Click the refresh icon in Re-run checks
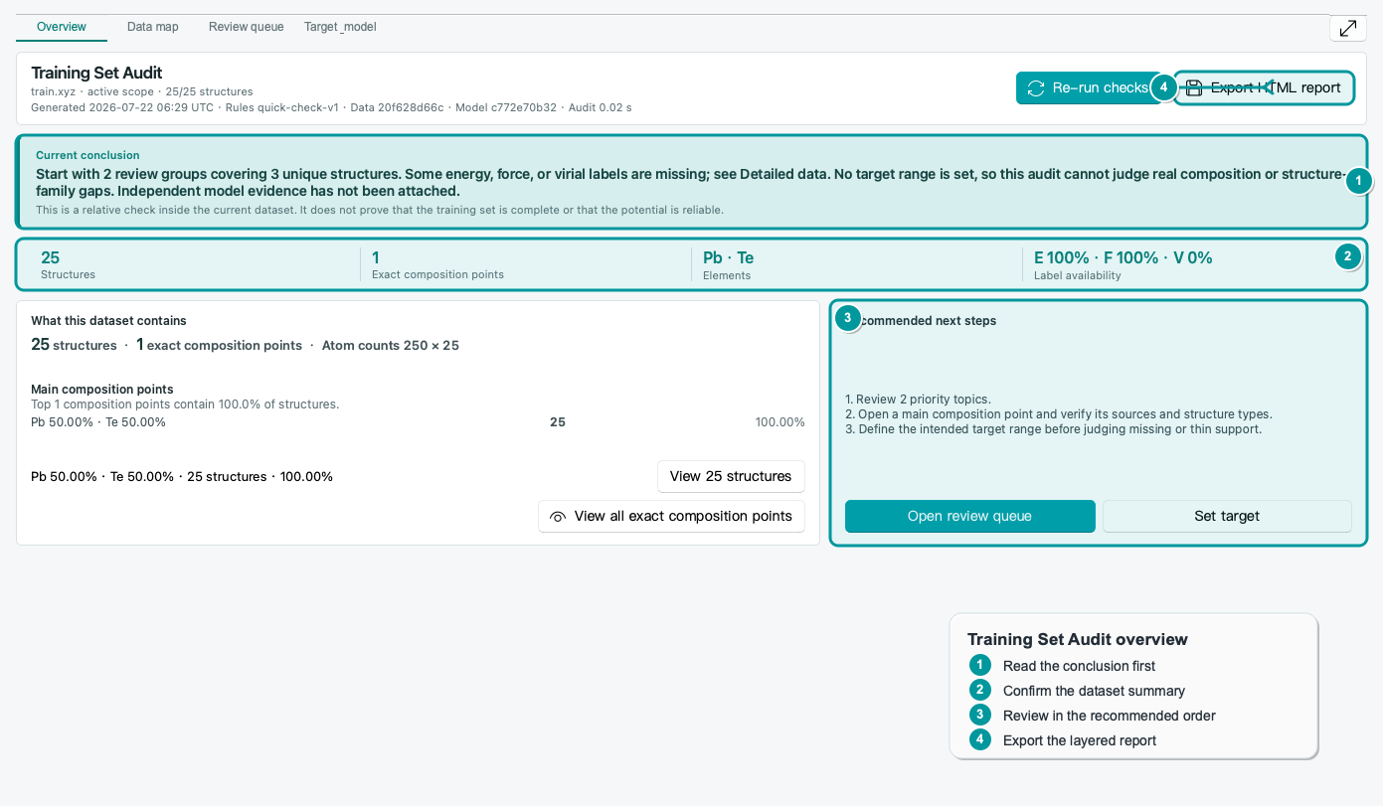1383x806 pixels. (x=1036, y=88)
